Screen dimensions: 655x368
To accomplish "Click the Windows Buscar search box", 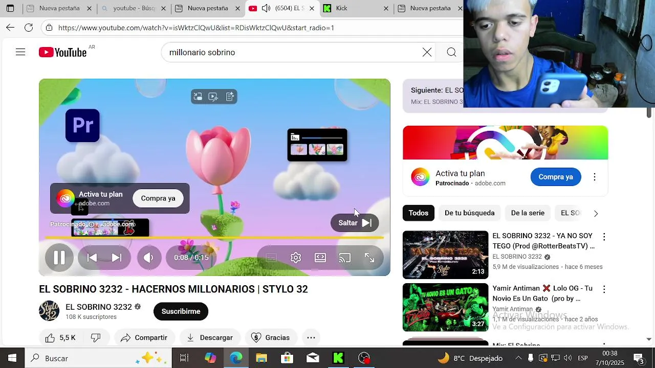I will click(x=98, y=358).
